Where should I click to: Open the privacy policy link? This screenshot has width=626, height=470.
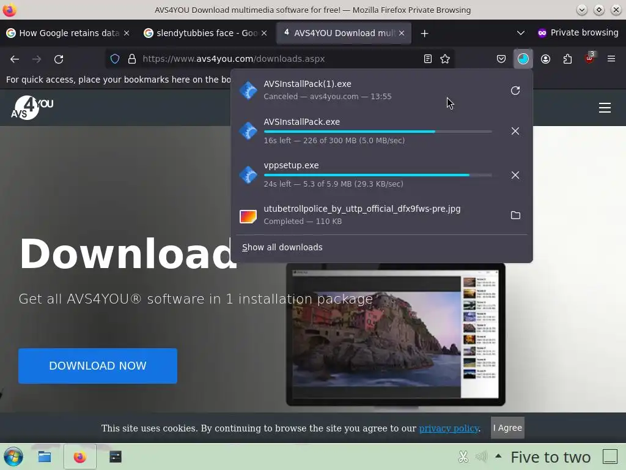click(449, 428)
